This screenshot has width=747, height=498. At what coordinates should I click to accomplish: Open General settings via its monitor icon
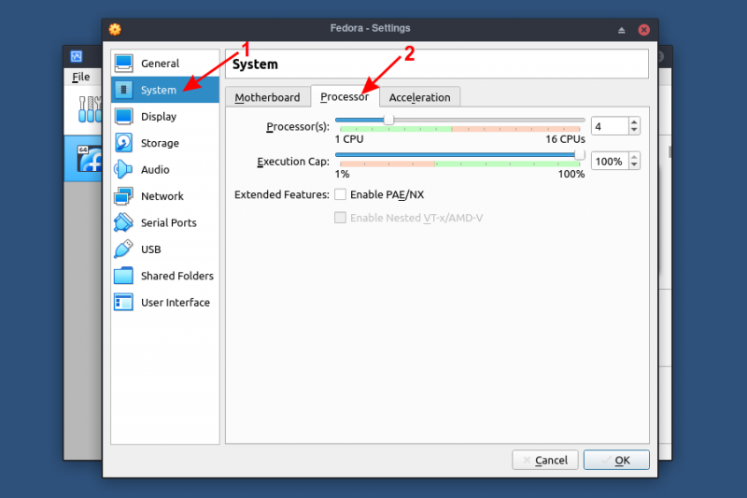(124, 63)
